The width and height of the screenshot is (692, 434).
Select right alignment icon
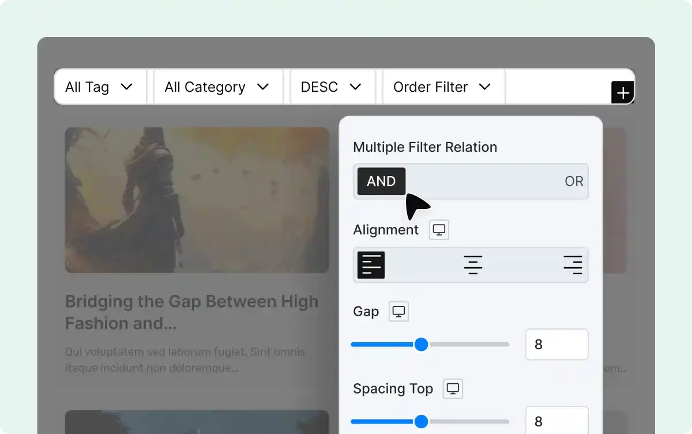(573, 265)
